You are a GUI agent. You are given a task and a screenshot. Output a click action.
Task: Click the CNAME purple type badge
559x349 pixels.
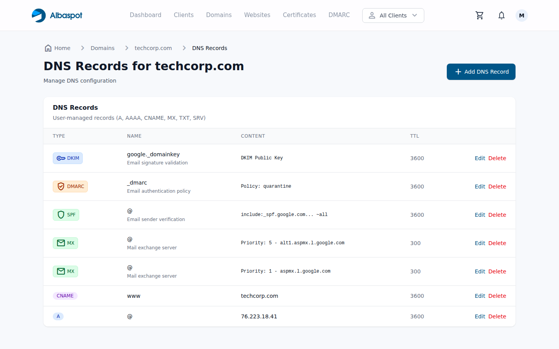tap(65, 295)
